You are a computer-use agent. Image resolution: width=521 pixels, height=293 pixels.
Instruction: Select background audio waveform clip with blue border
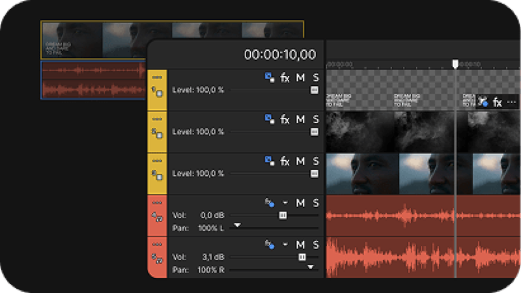click(94, 80)
